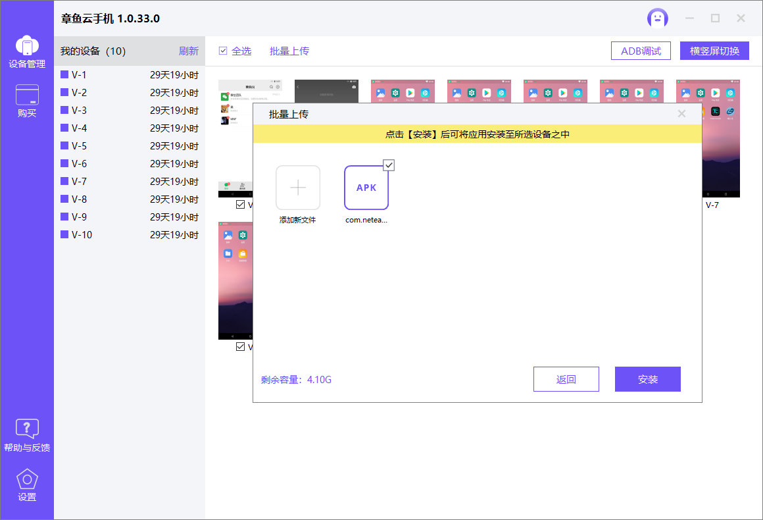Click the 返回 button in the dialog
This screenshot has height=520, width=763.
(x=566, y=378)
